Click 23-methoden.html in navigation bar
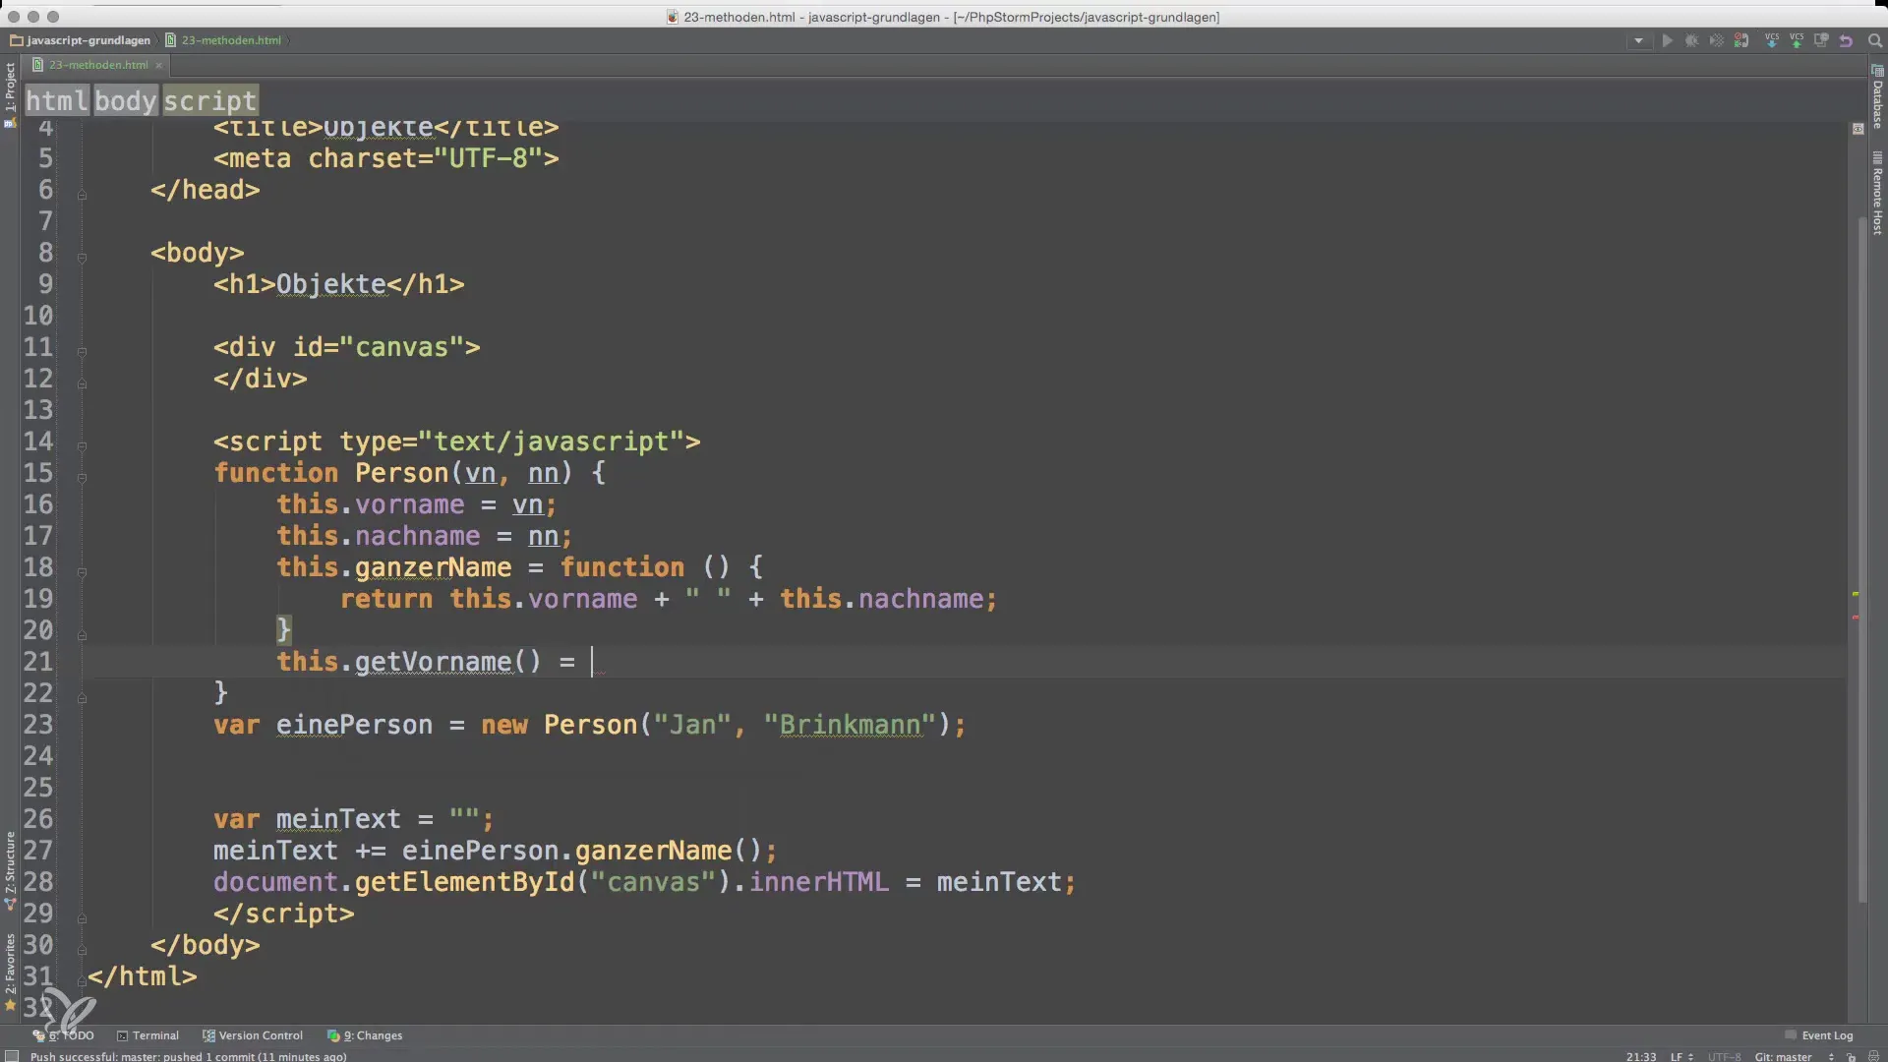Viewport: 1888px width, 1062px height. (x=231, y=40)
